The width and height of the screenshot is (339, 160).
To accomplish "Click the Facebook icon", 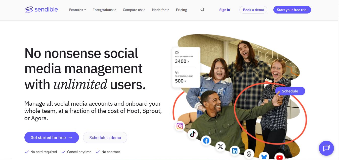I will coord(206,141).
